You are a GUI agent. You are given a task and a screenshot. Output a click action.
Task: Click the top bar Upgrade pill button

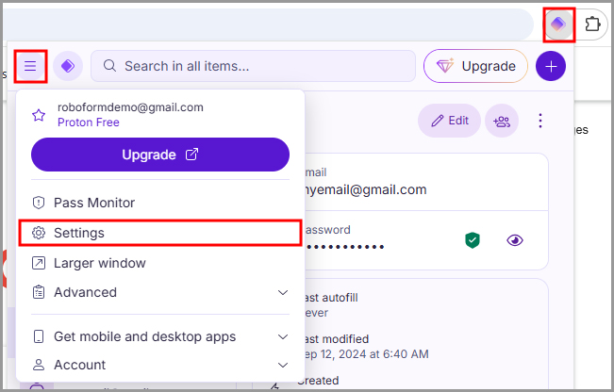475,66
